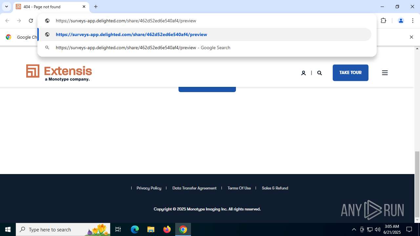Open the Terms Of Use link
The width and height of the screenshot is (420, 236).
pyautogui.click(x=239, y=188)
